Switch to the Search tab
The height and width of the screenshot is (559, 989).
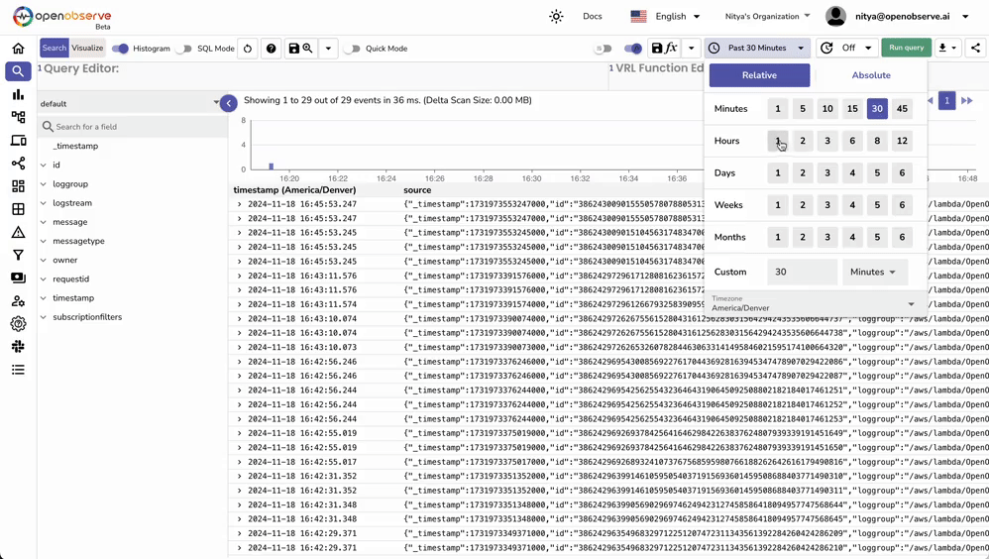[x=55, y=48]
